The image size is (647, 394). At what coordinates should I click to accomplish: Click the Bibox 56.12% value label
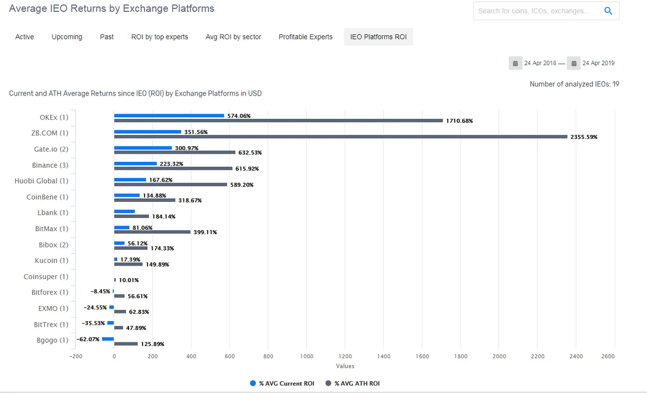point(137,243)
